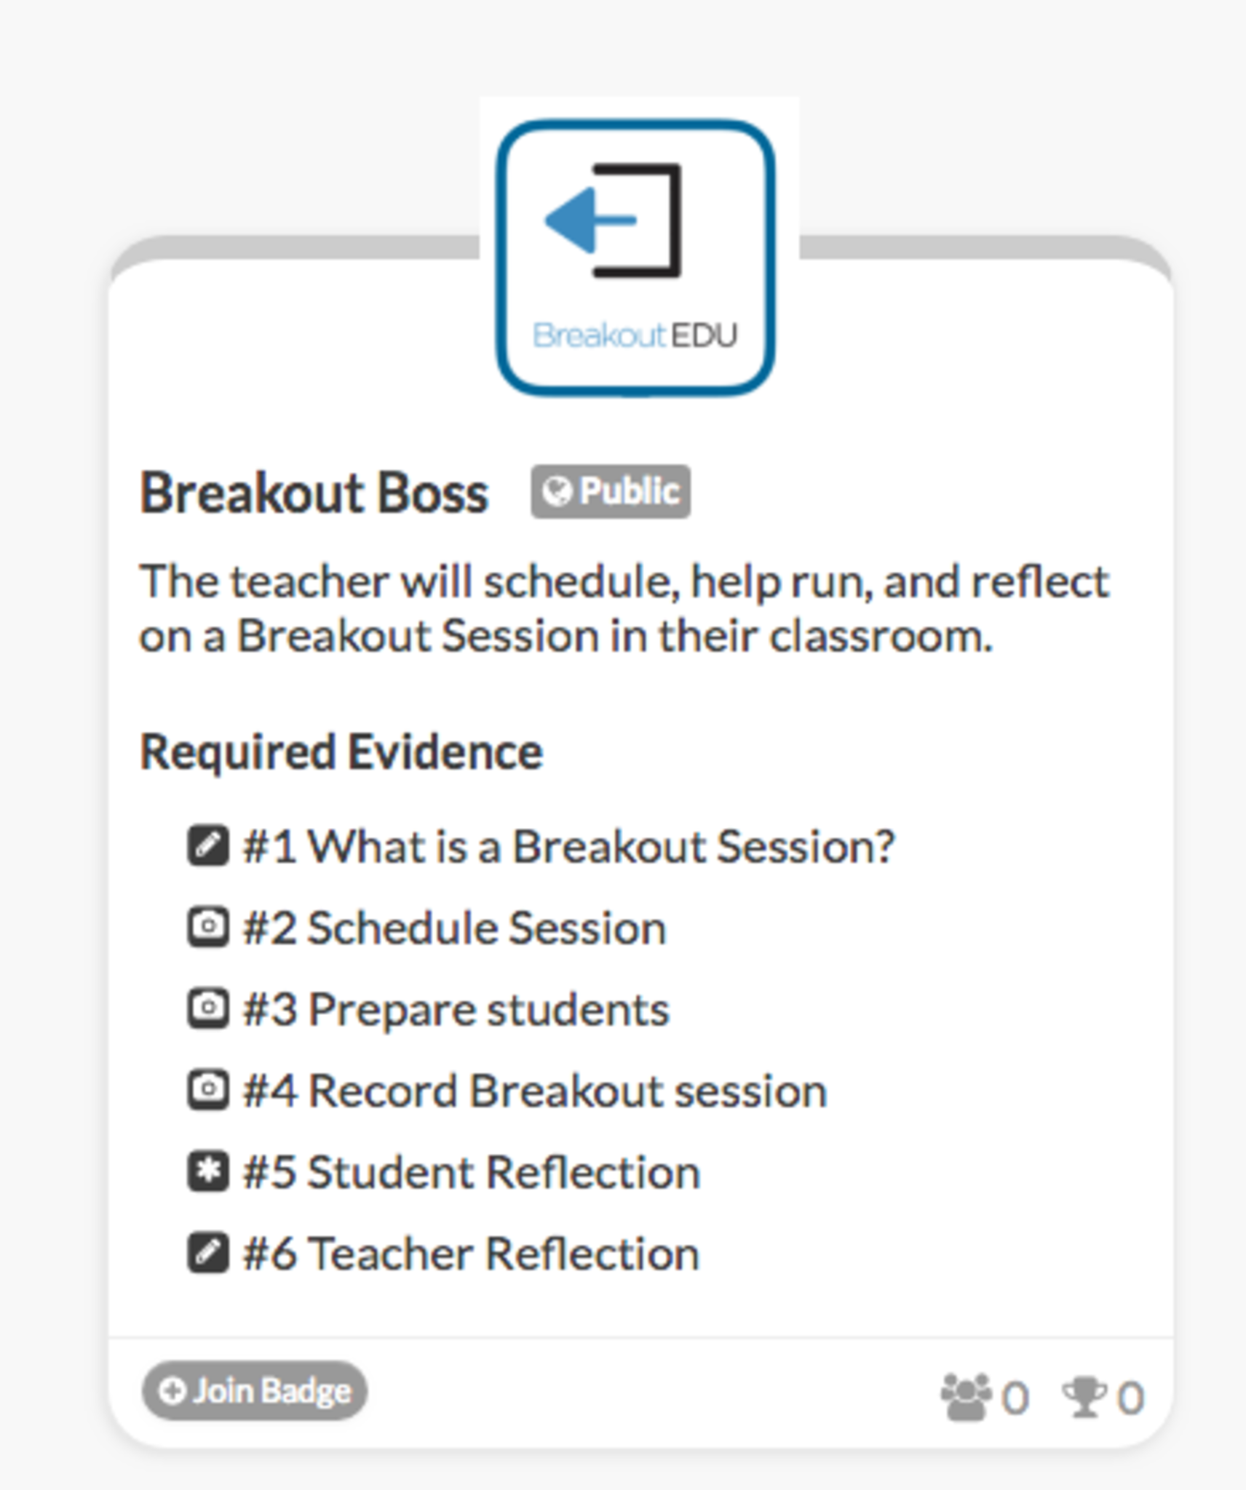Open the Breakout Boss badge title

[314, 493]
